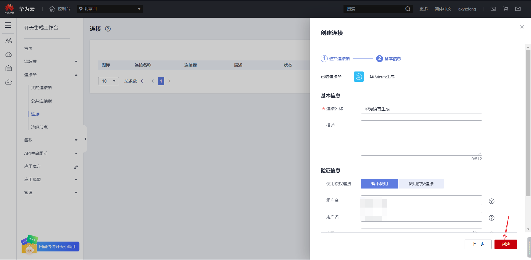Select the 暂不使用 option
Screen dimensions: 531x260
[379, 184]
